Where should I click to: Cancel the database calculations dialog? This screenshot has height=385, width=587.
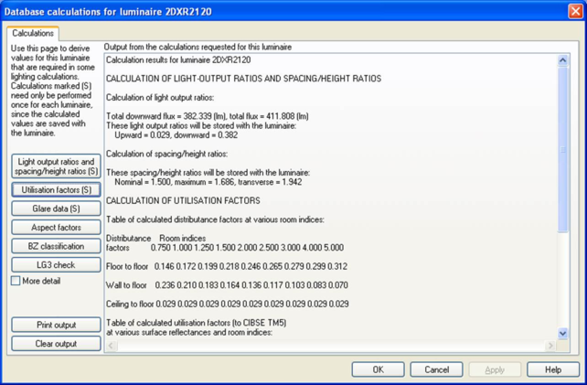coord(436,369)
